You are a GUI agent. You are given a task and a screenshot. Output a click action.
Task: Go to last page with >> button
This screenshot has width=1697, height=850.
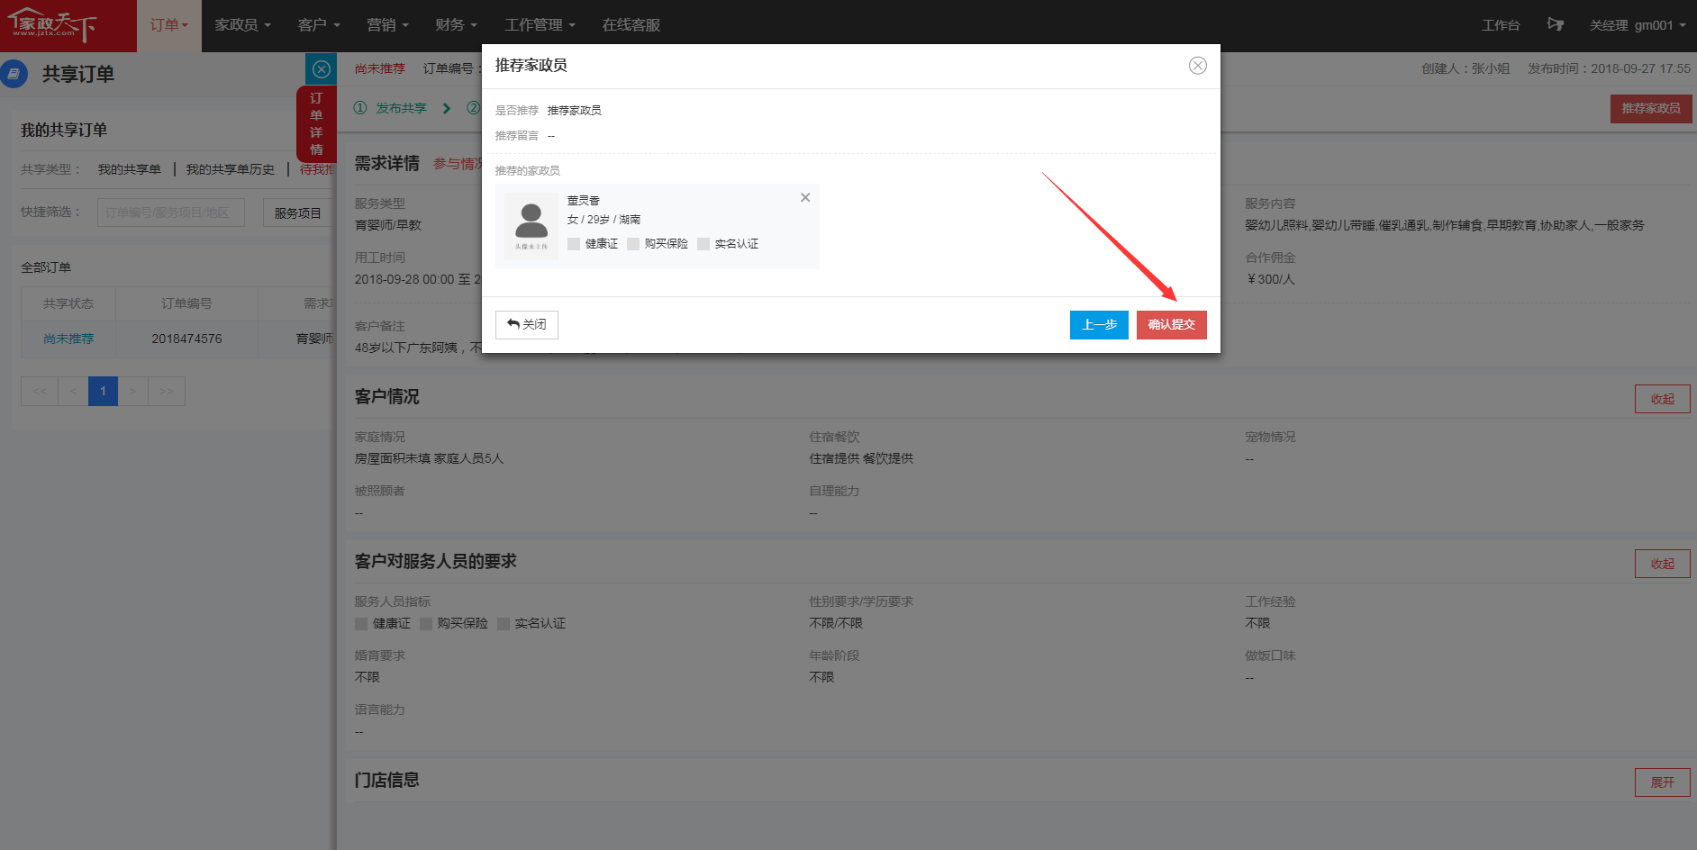coord(167,392)
